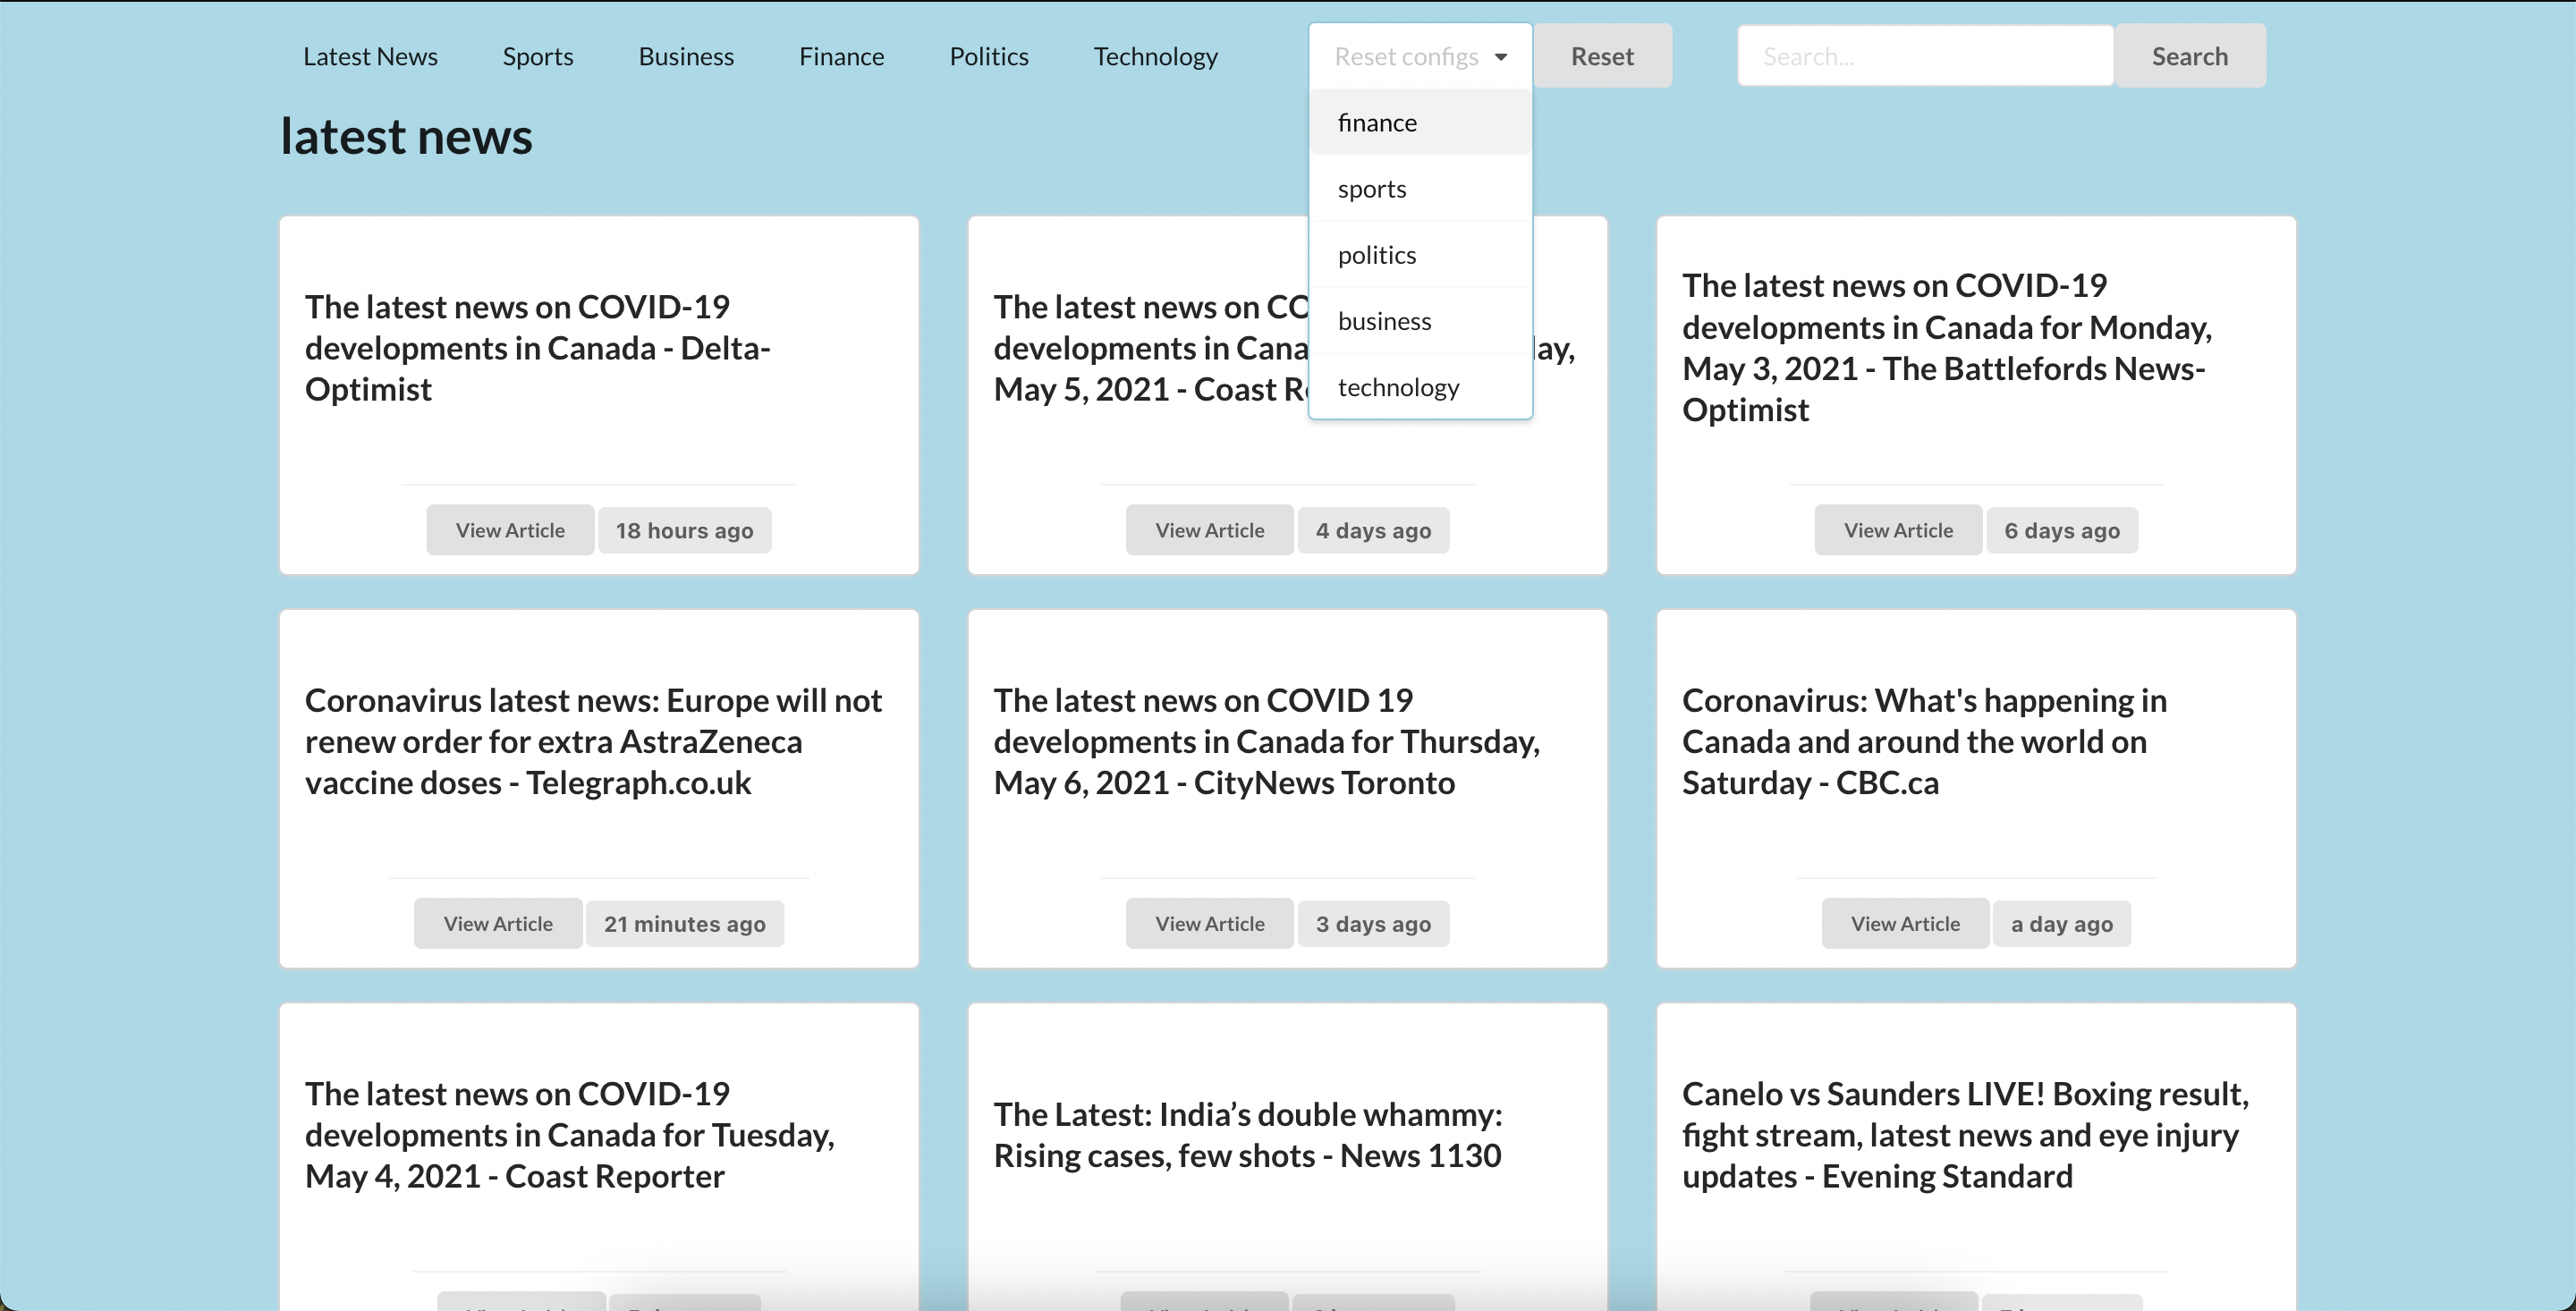Open the Finance navigation link
The image size is (2576, 1311).
(841, 56)
